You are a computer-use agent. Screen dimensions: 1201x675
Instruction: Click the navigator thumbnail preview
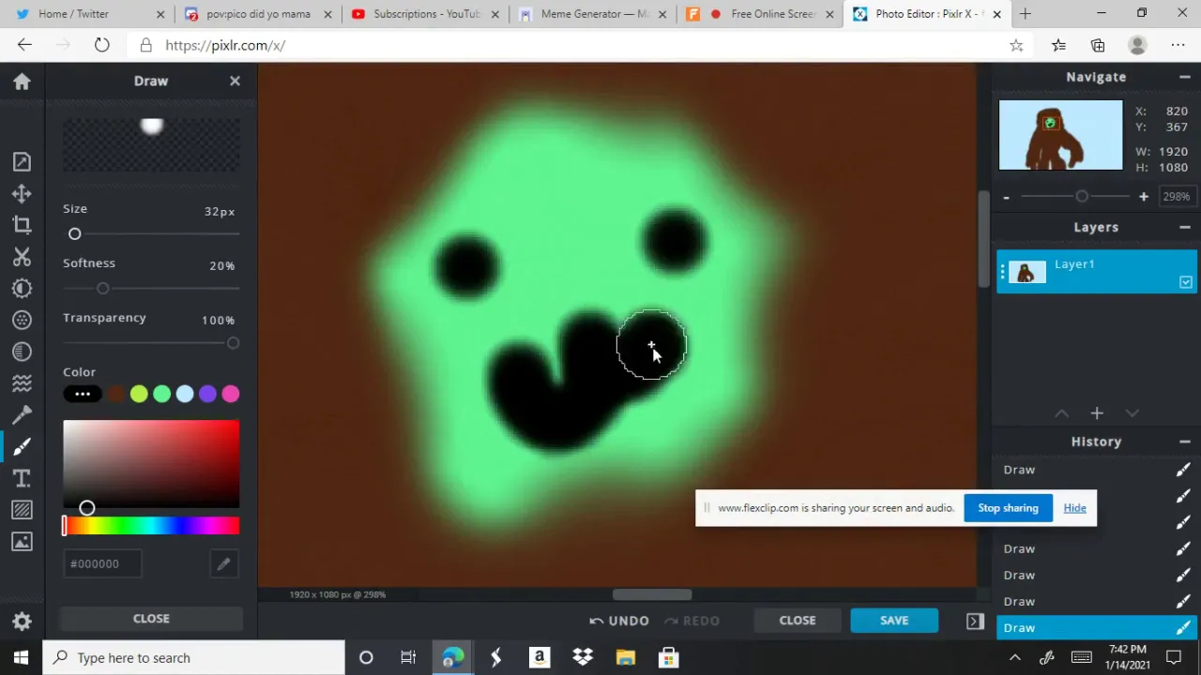(x=1060, y=135)
